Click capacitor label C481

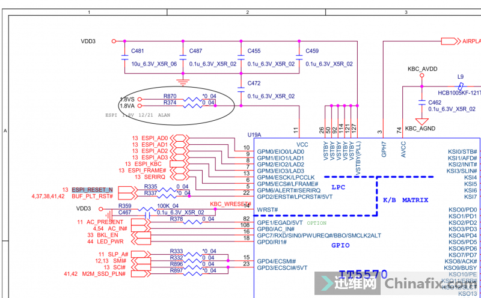[138, 51]
